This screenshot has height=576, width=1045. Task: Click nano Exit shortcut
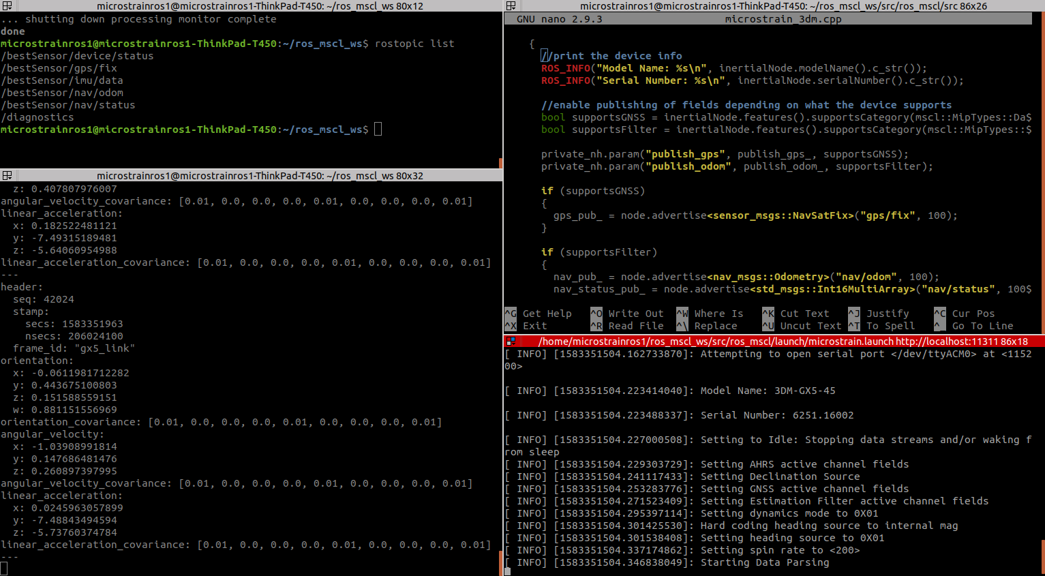pyautogui.click(x=526, y=326)
